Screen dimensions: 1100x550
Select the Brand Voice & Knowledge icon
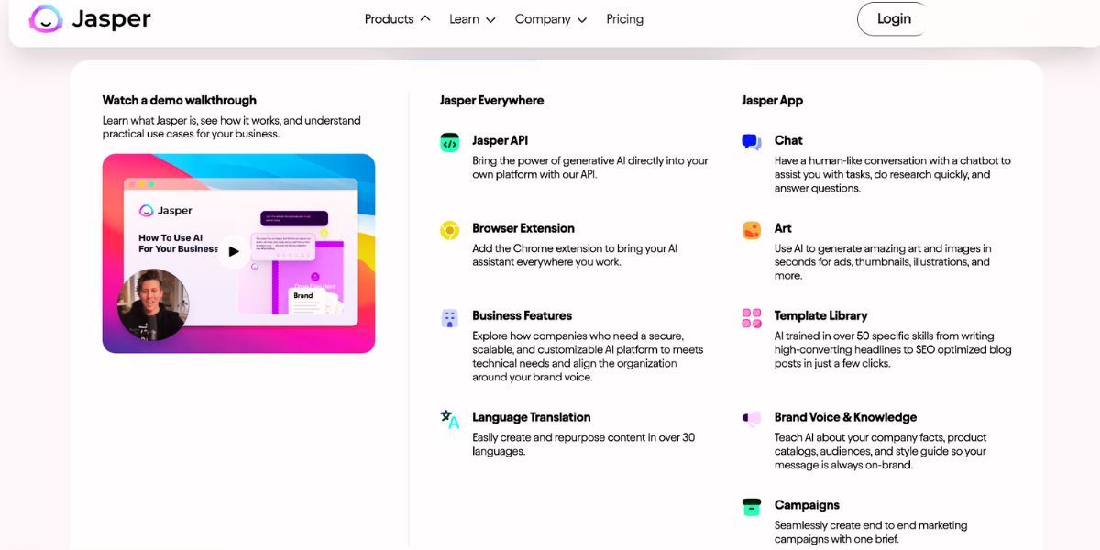point(751,419)
